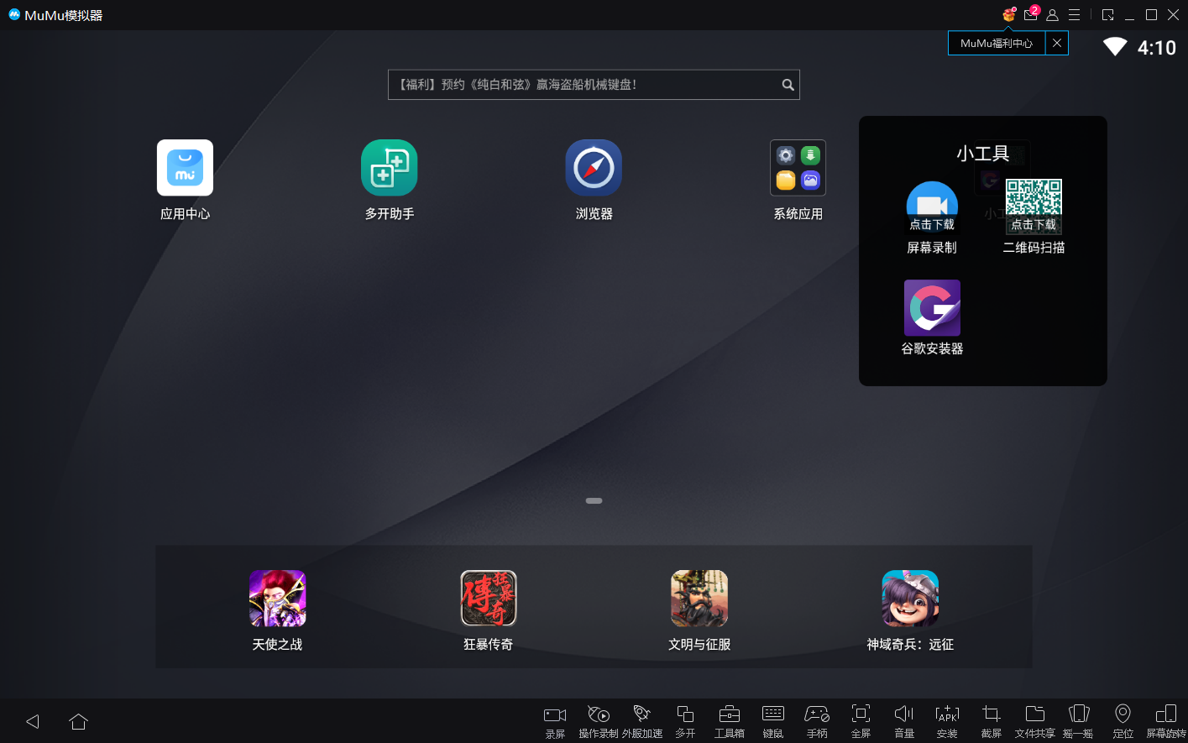The height and width of the screenshot is (743, 1188).
Task: Launch the 多开助手 app
Action: pyautogui.click(x=390, y=168)
